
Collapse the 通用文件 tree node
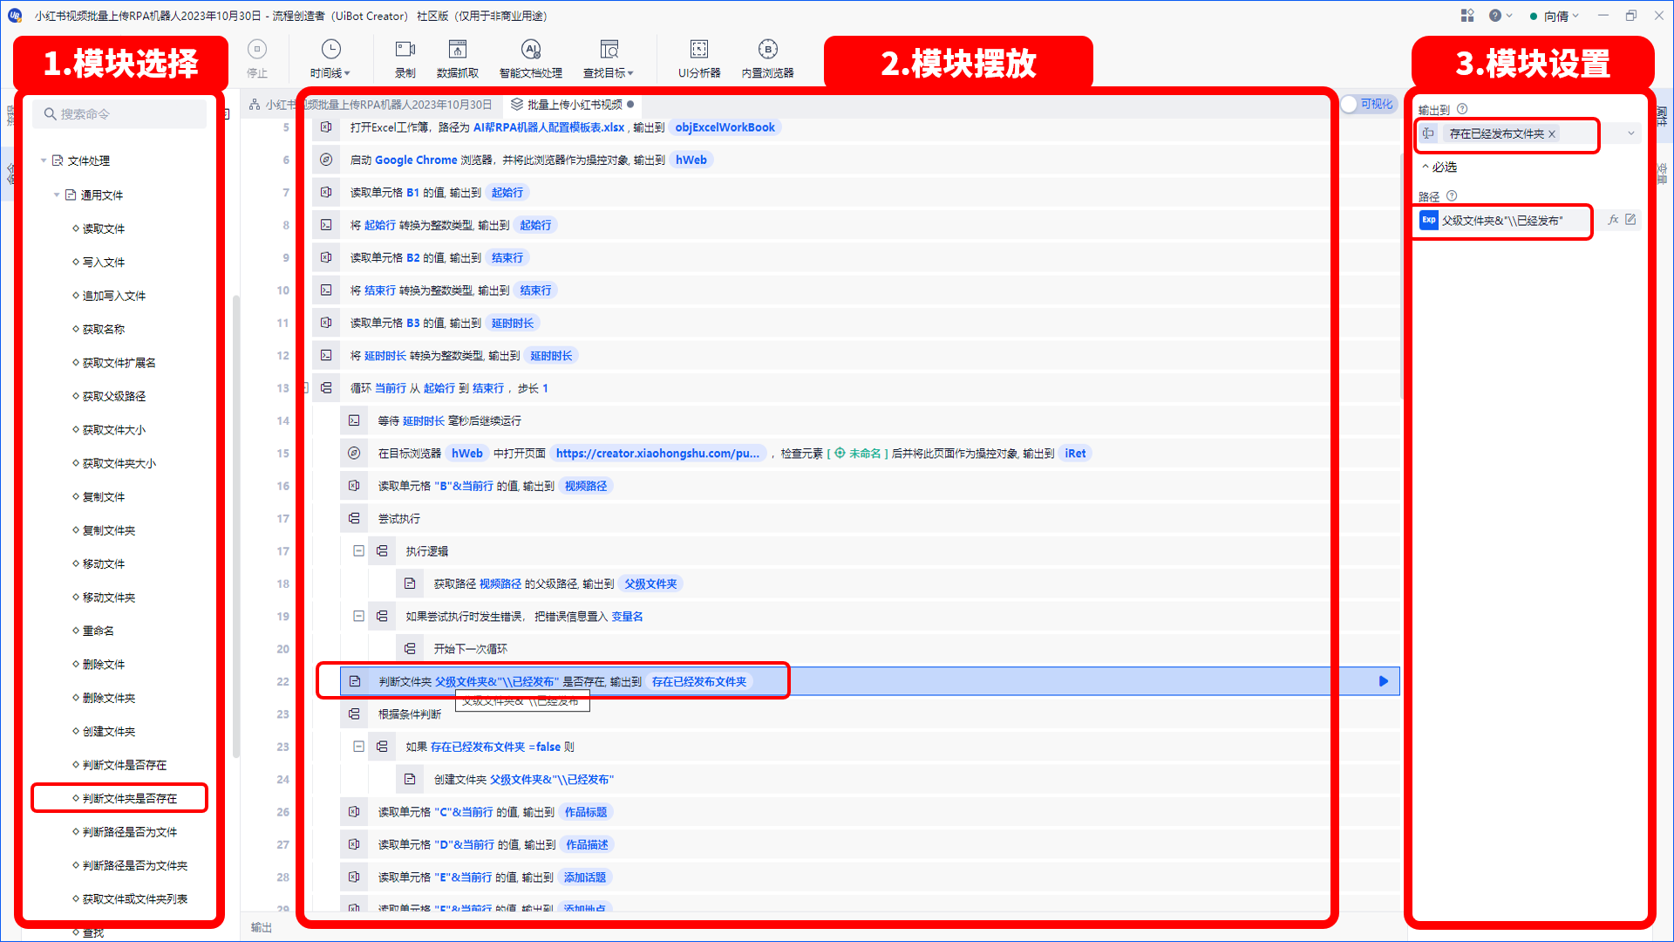coord(57,195)
